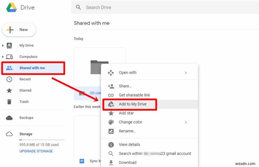This screenshot has height=167, width=259.
Task: Select Get shareable link menu entry
Action: pyautogui.click(x=149, y=95)
